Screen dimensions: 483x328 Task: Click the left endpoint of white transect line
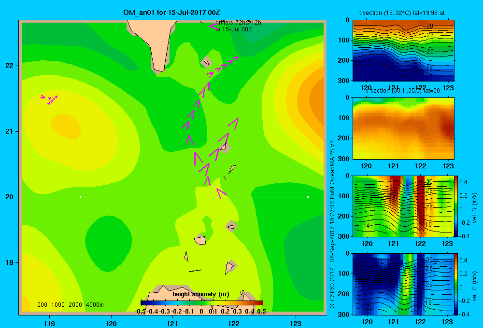click(x=80, y=197)
